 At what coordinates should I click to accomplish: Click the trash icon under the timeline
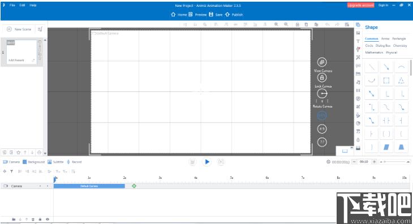[x=33, y=219]
